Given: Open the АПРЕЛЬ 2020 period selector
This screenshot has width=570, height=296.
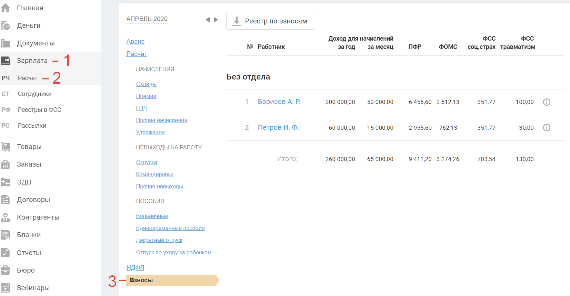Looking at the screenshot, I should coord(147,19).
